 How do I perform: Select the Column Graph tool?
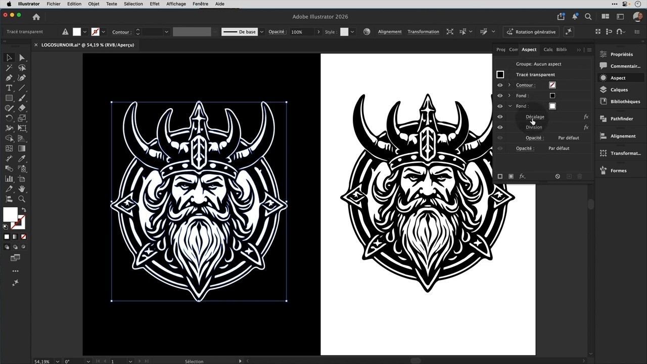click(x=9, y=179)
